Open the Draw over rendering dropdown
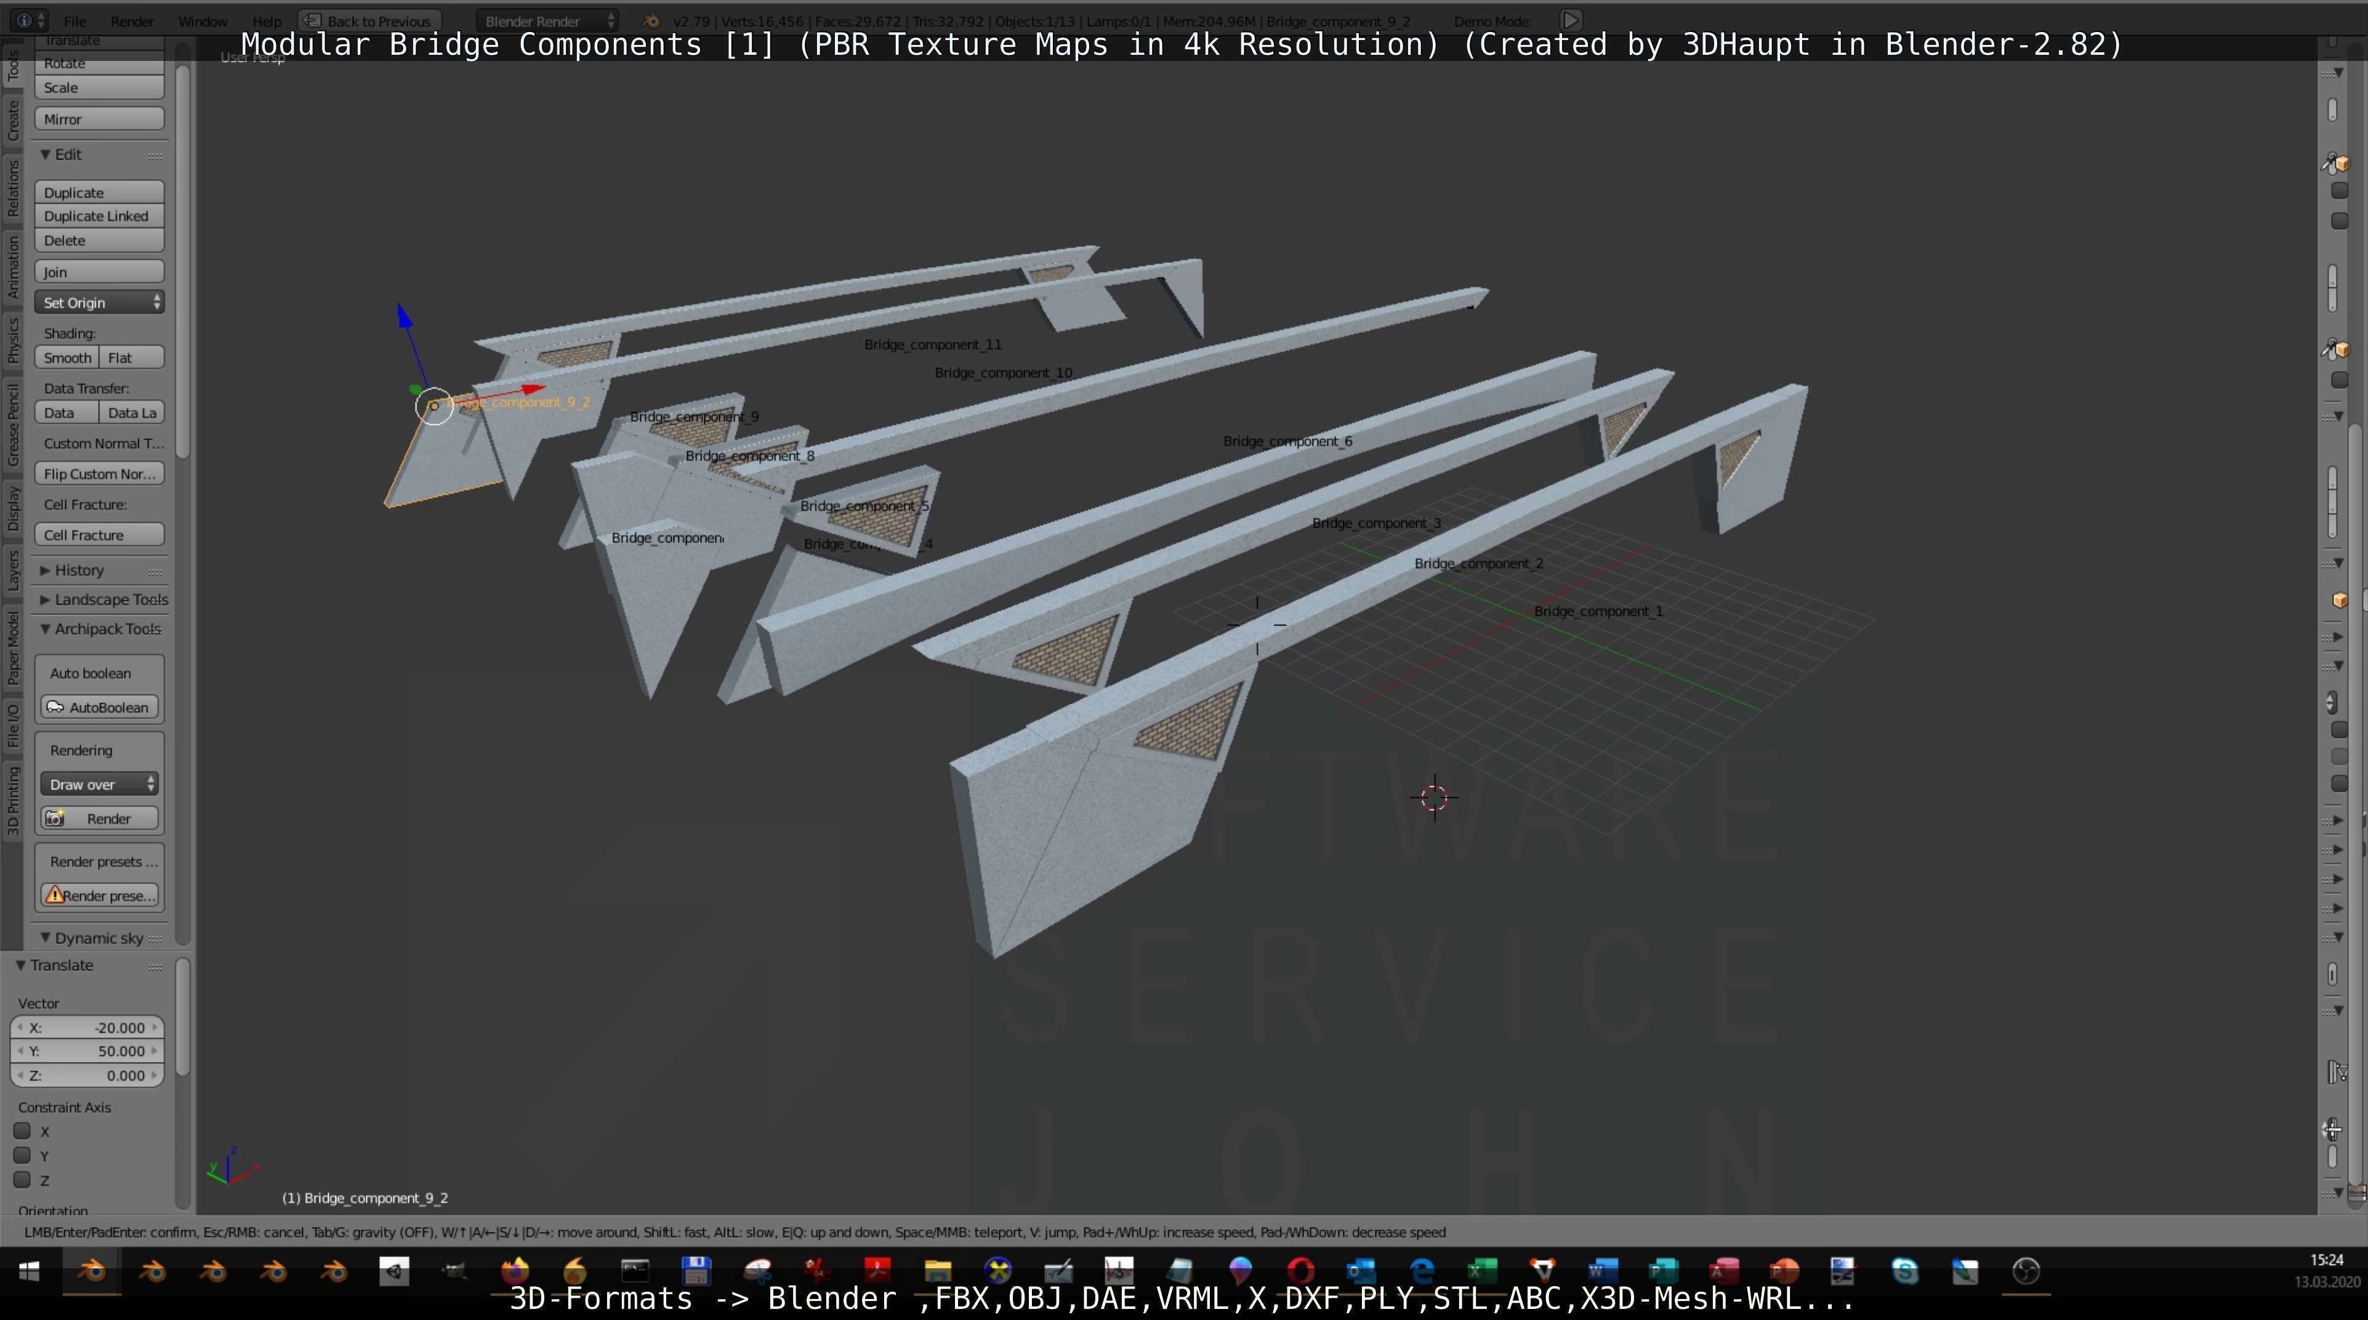 [99, 784]
